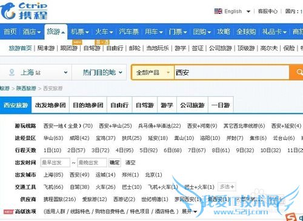Filter by scenic area 延安(18)
Viewport: 303px width, 221px height.
point(158,138)
